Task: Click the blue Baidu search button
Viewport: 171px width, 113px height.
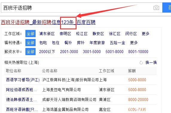Action: (x=167, y=8)
